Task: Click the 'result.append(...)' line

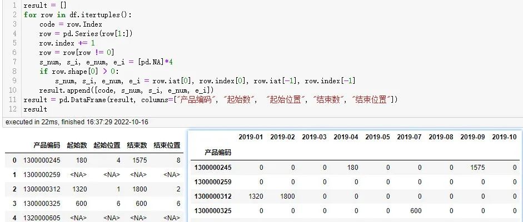Action: 126,90
